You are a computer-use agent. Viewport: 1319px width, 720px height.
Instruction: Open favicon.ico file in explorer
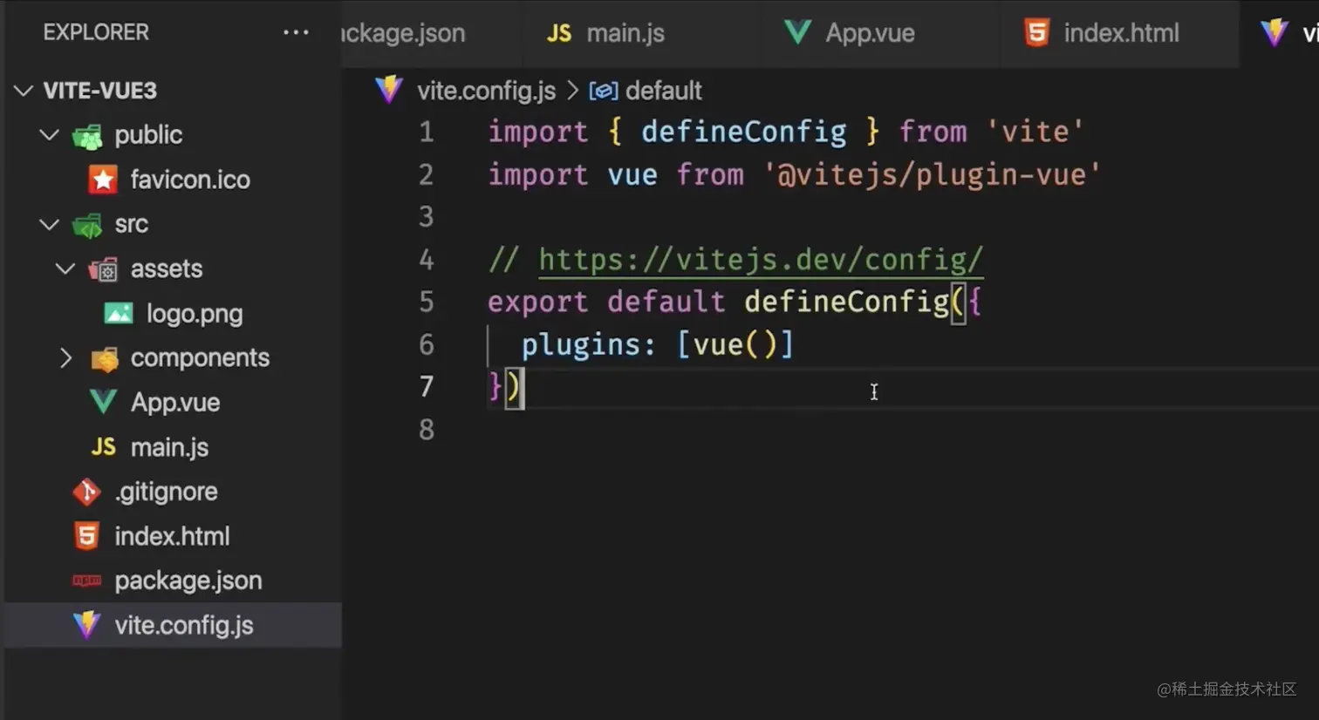pyautogui.click(x=190, y=180)
